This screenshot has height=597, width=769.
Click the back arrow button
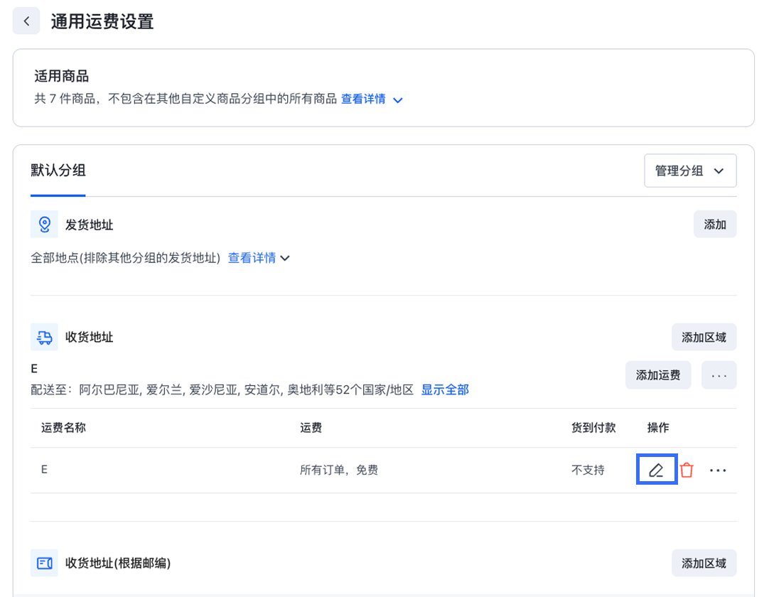26,21
